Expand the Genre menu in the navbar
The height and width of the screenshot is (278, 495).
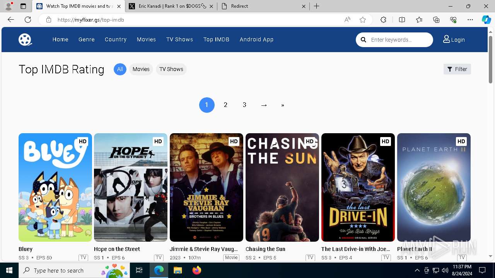click(87, 39)
